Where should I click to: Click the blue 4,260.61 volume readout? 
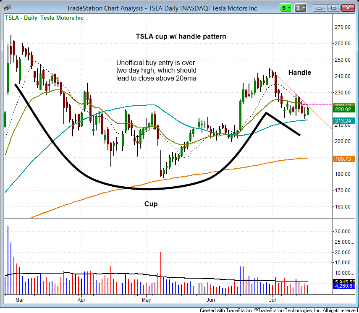click(343, 286)
